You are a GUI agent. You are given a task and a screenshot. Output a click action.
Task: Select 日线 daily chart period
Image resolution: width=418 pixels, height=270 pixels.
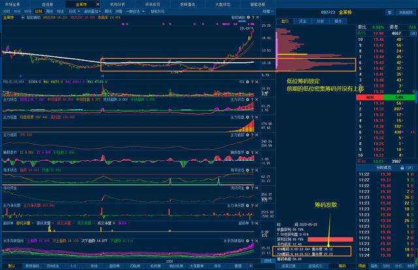pyautogui.click(x=39, y=12)
